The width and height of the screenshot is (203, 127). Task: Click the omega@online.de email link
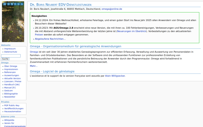[112, 9]
